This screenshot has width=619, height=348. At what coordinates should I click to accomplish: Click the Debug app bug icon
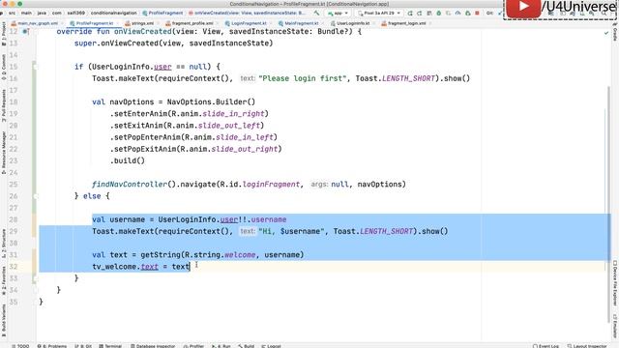click(438, 13)
